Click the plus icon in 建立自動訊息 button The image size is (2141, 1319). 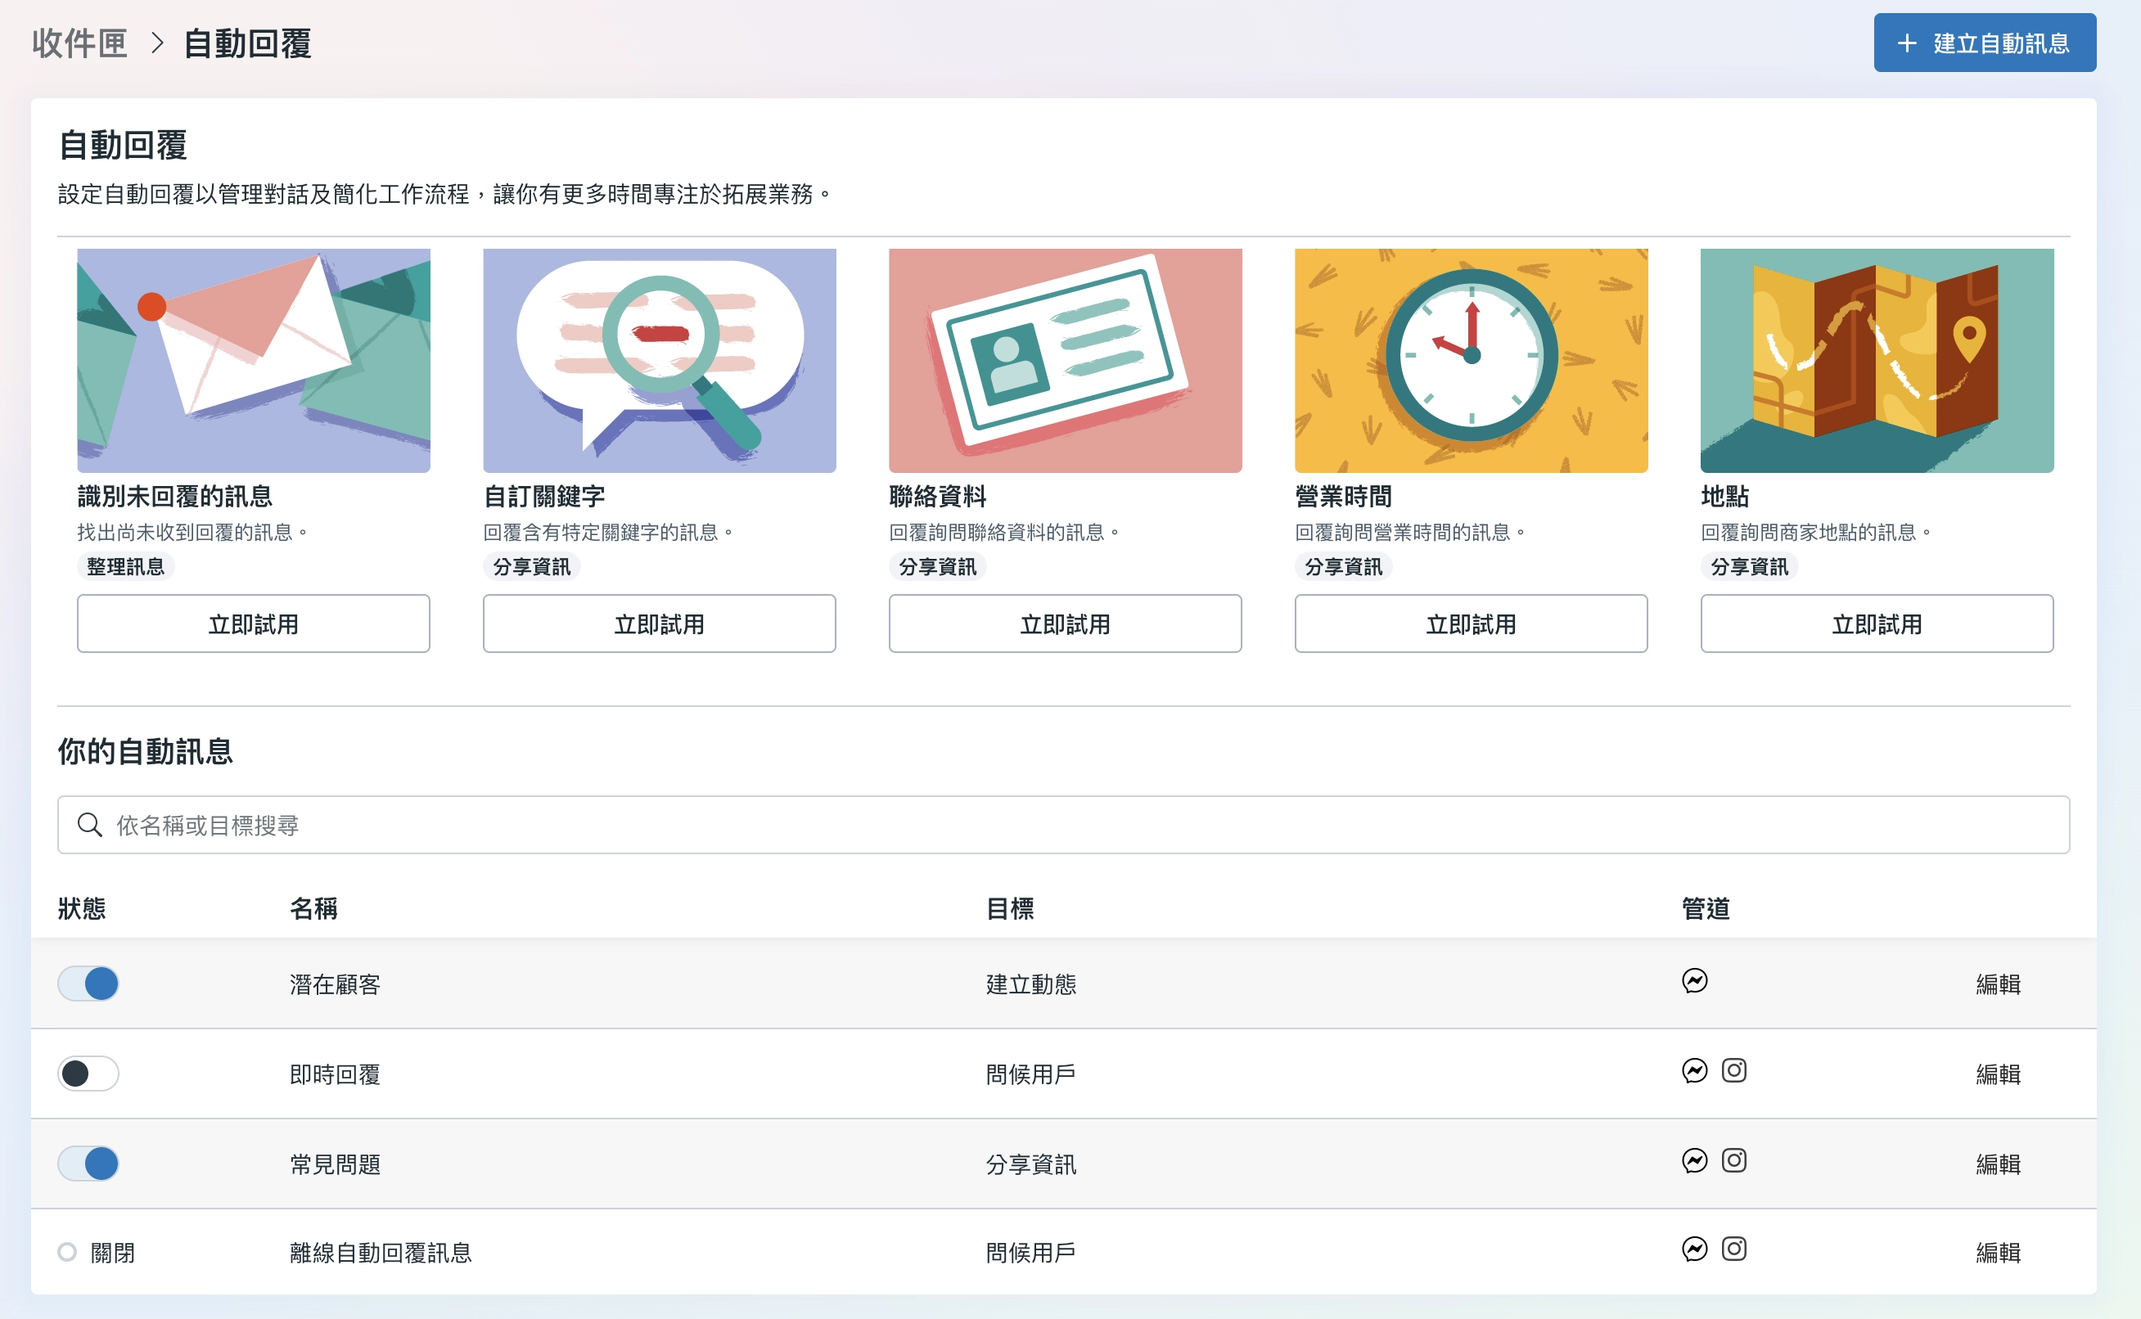click(x=1907, y=43)
